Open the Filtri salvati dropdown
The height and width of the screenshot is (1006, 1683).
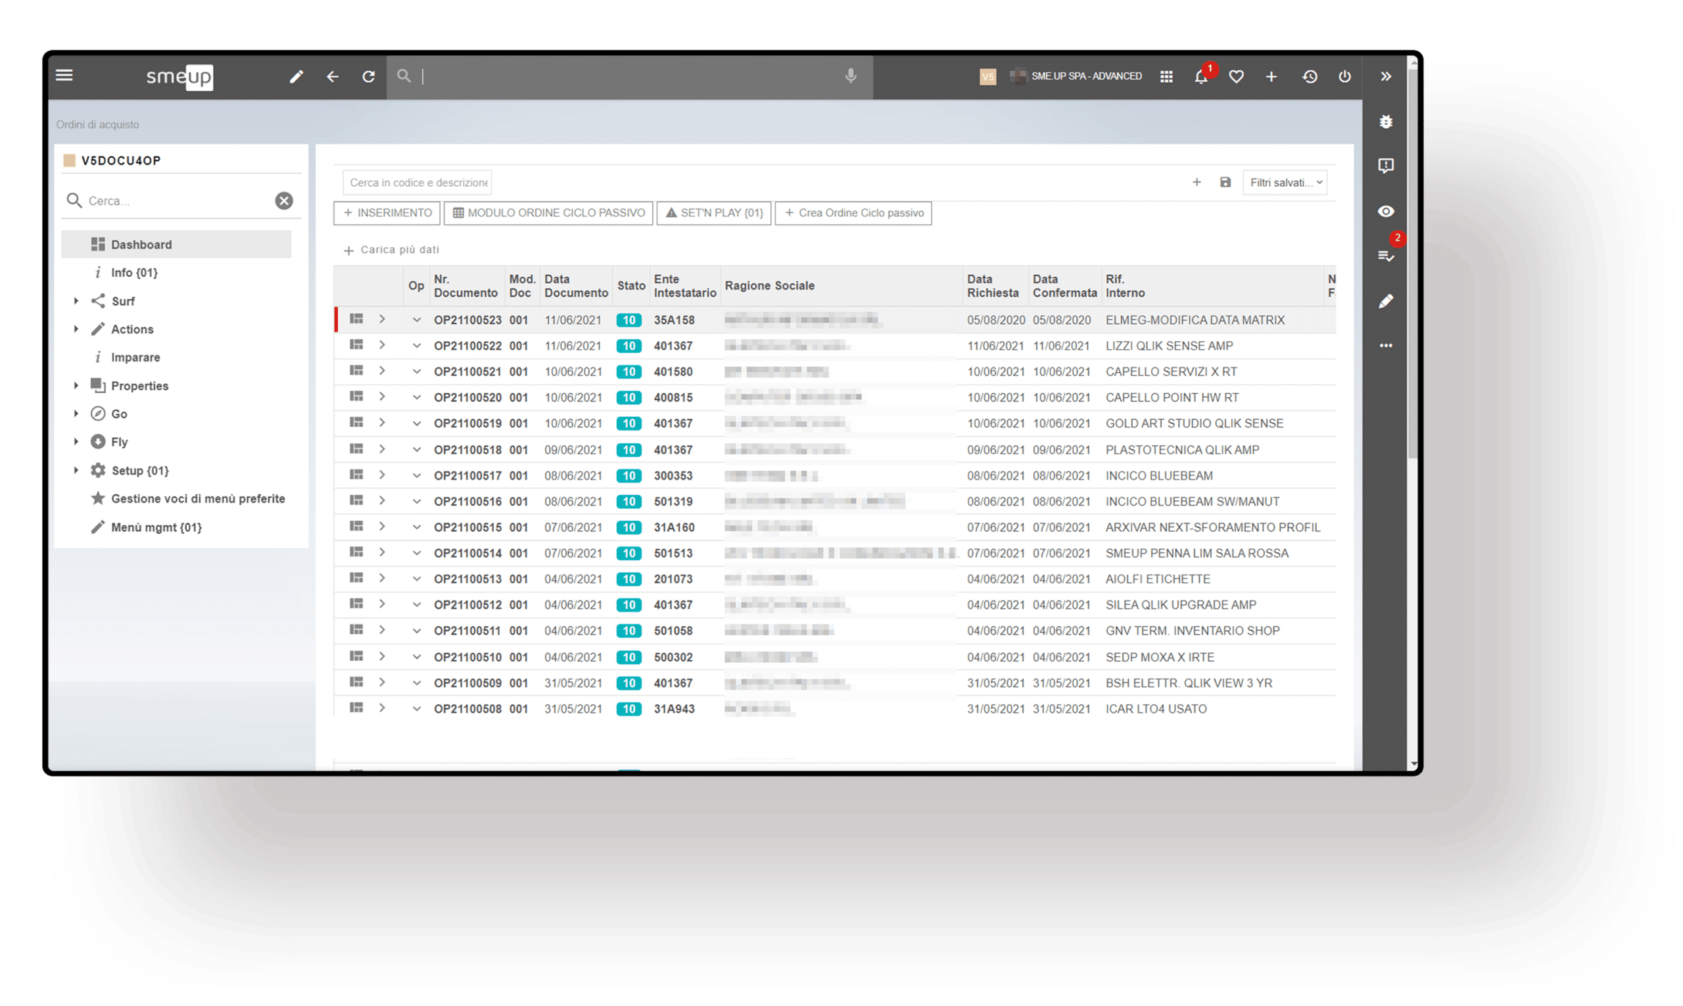1285,182
